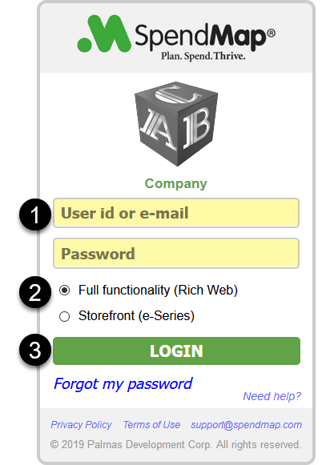Click the Palmas Development Corp copyright text
Viewport: 334px width, 465px height.
tap(175, 444)
